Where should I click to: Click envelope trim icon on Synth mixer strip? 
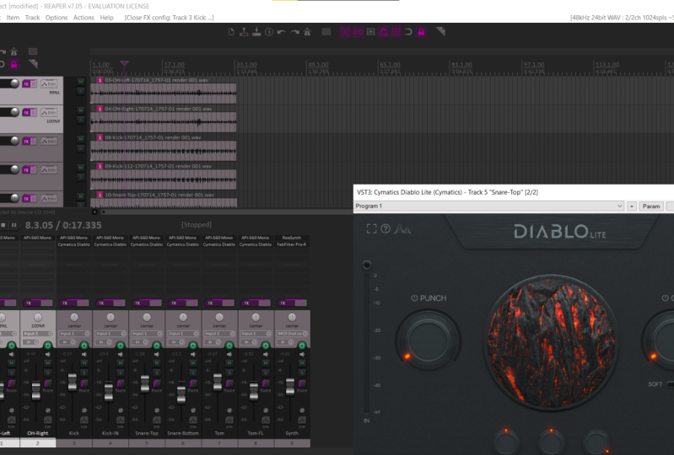click(302, 420)
